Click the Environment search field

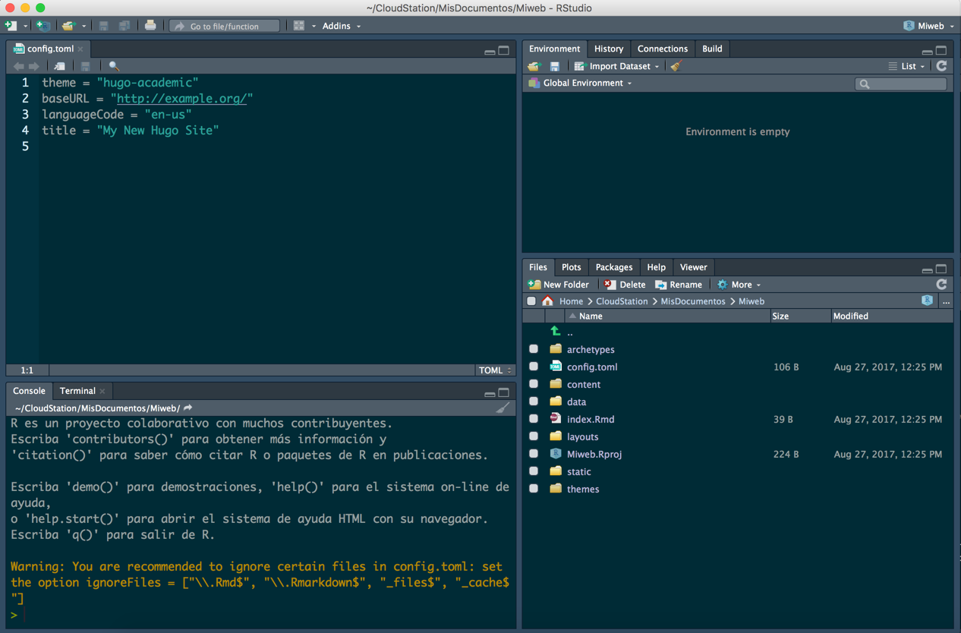pyautogui.click(x=901, y=83)
